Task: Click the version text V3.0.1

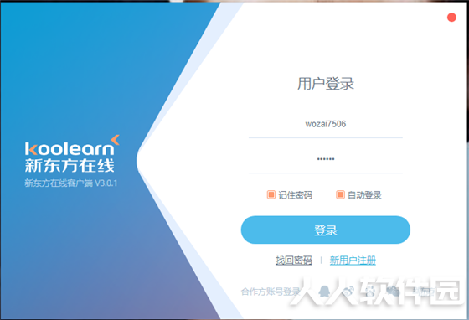Action: point(106,183)
